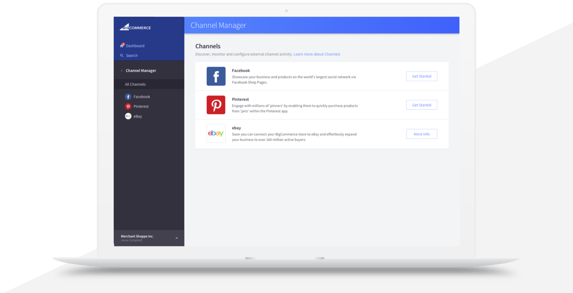Click the Pinterest icon in sidebar
573x293 pixels.
pos(128,106)
